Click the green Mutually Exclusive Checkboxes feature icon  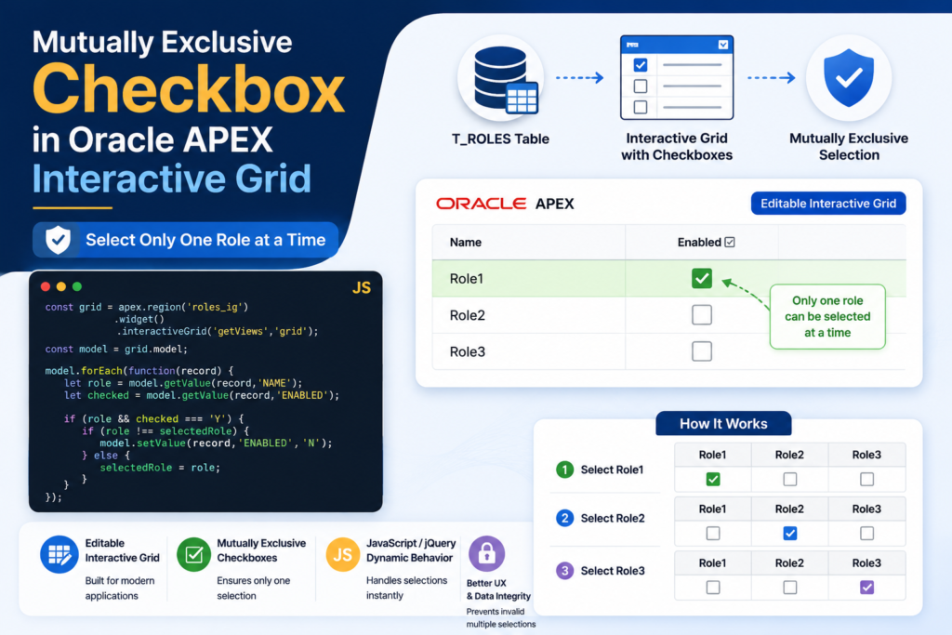point(193,554)
